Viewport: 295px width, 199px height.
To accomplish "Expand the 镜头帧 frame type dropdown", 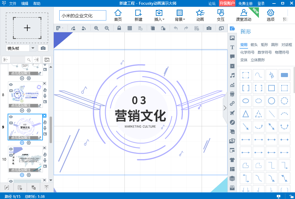I will coord(33,48).
